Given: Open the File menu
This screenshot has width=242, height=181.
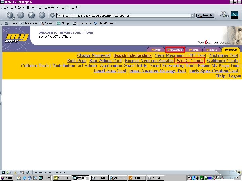Looking at the screenshot, I should pyautogui.click(x=6, y=7).
